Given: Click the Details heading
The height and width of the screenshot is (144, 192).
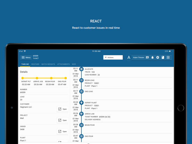Looking at the screenshot, I should [x=24, y=72].
